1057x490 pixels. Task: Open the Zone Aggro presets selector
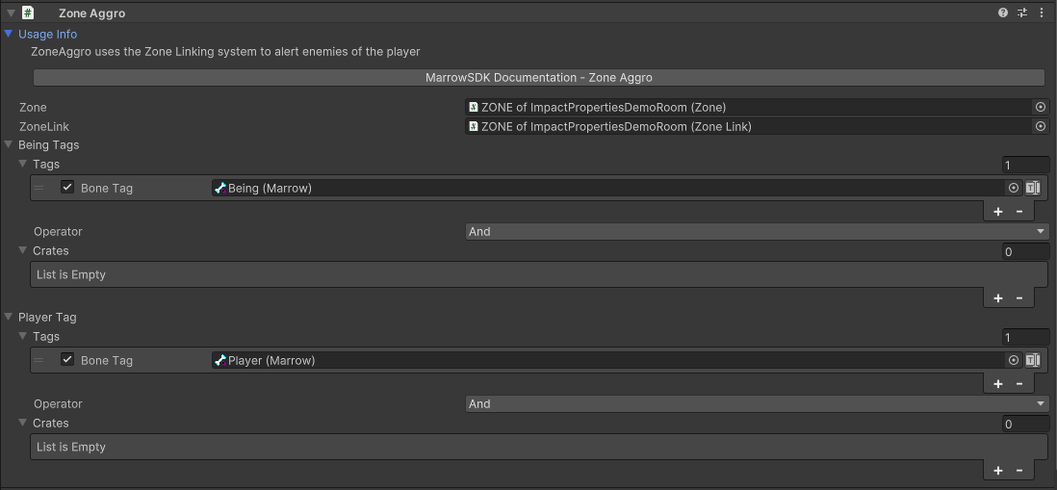1022,13
